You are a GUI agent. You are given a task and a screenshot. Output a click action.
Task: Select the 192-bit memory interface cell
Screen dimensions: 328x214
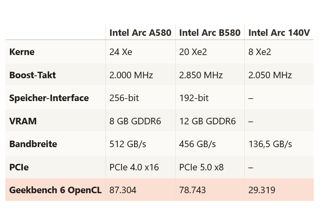point(194,98)
